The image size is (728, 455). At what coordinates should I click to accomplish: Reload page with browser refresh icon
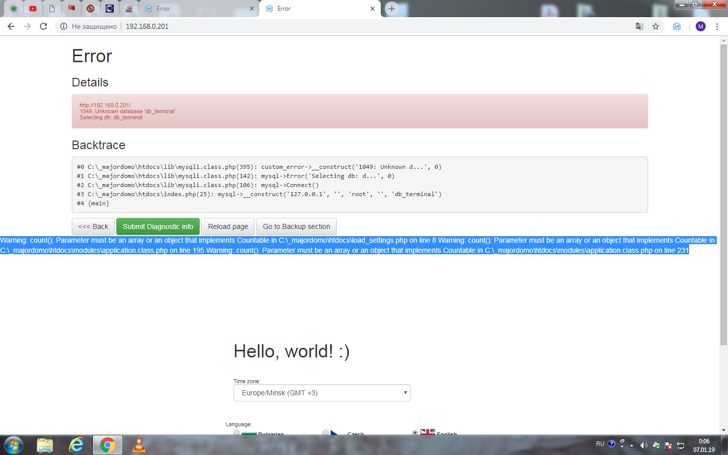click(43, 26)
